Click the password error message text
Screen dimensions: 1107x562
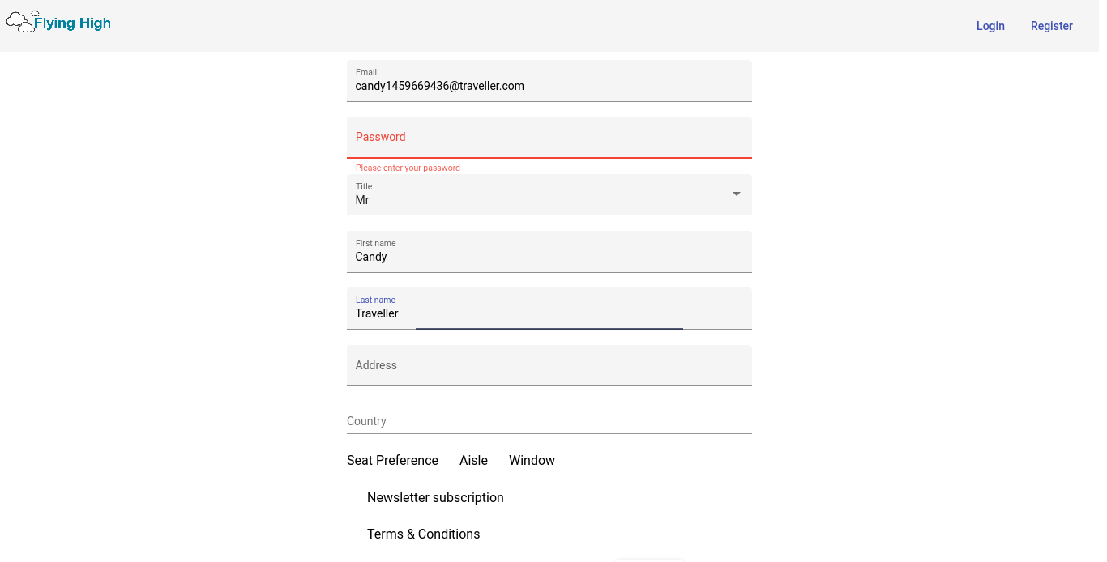408,168
